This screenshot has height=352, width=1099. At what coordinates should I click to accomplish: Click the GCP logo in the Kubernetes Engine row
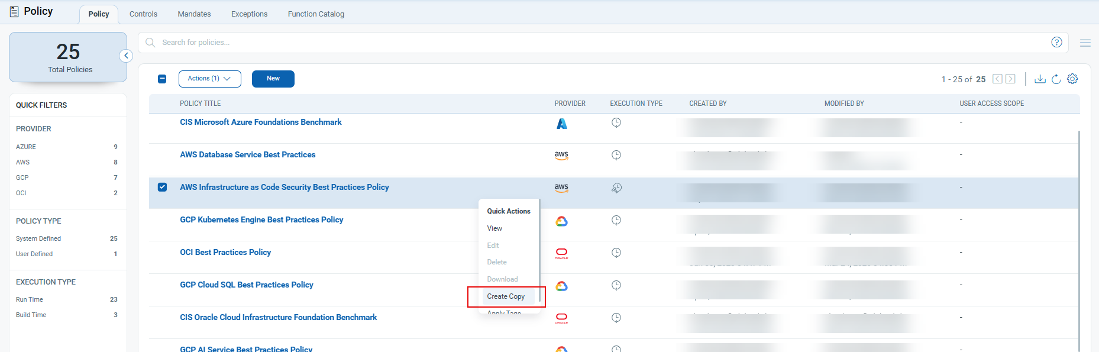[561, 221]
